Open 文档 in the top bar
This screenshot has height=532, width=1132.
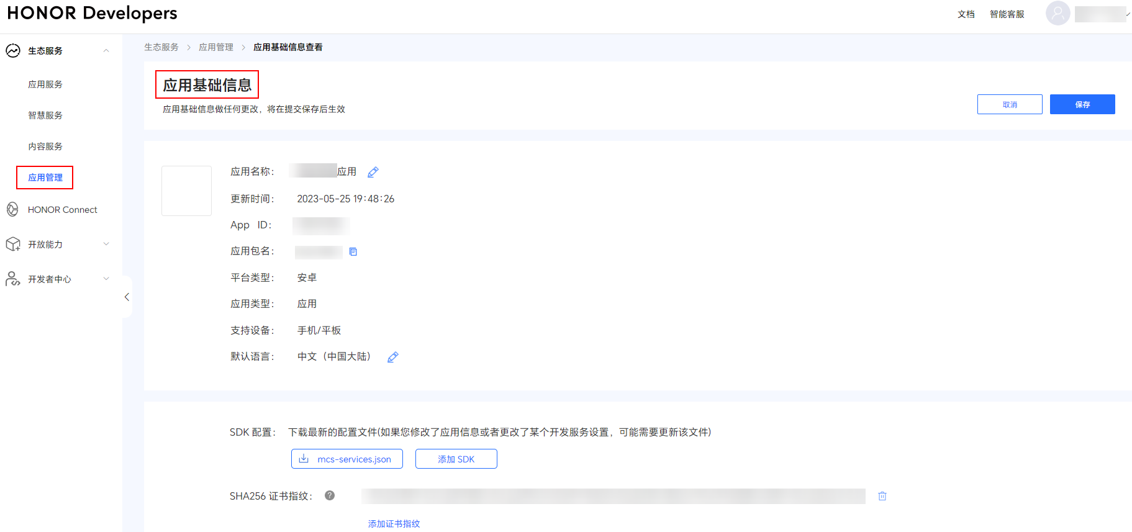966,14
